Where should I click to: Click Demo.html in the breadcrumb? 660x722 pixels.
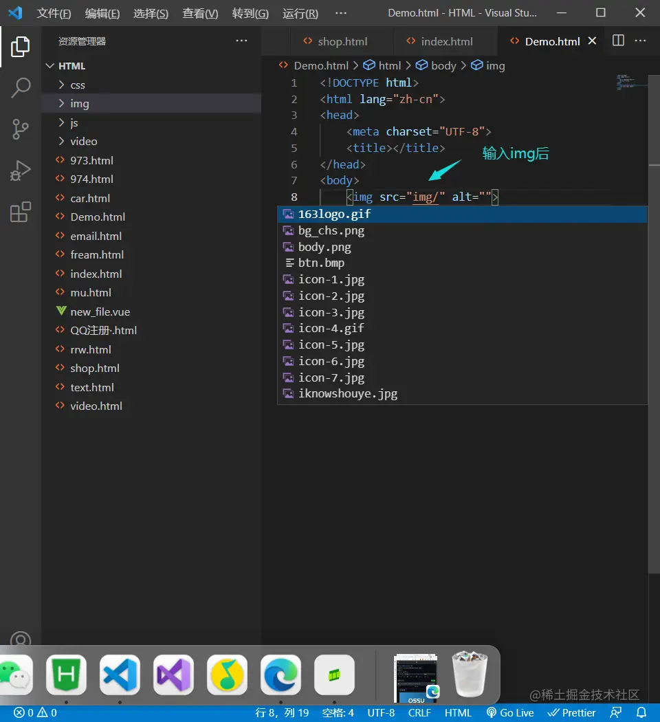point(314,66)
